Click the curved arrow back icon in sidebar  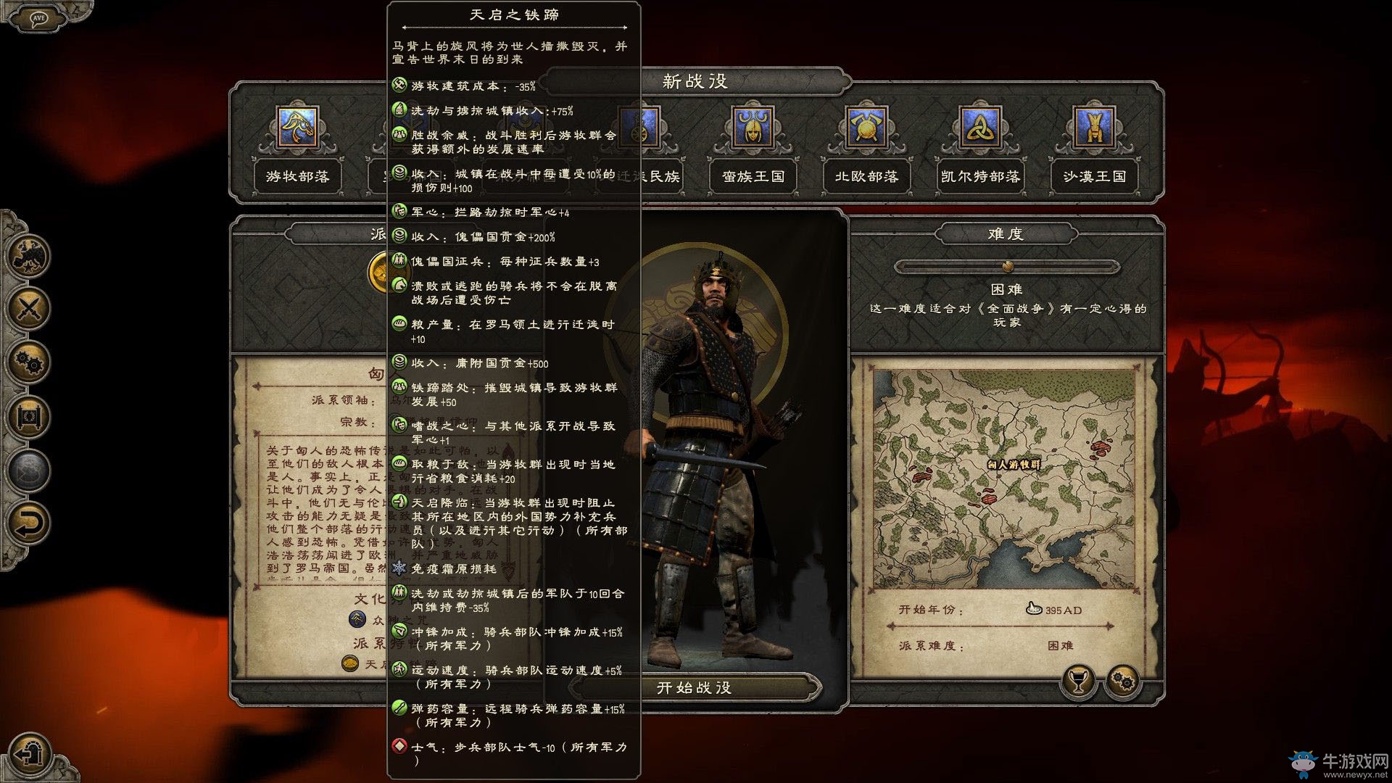pyautogui.click(x=29, y=523)
